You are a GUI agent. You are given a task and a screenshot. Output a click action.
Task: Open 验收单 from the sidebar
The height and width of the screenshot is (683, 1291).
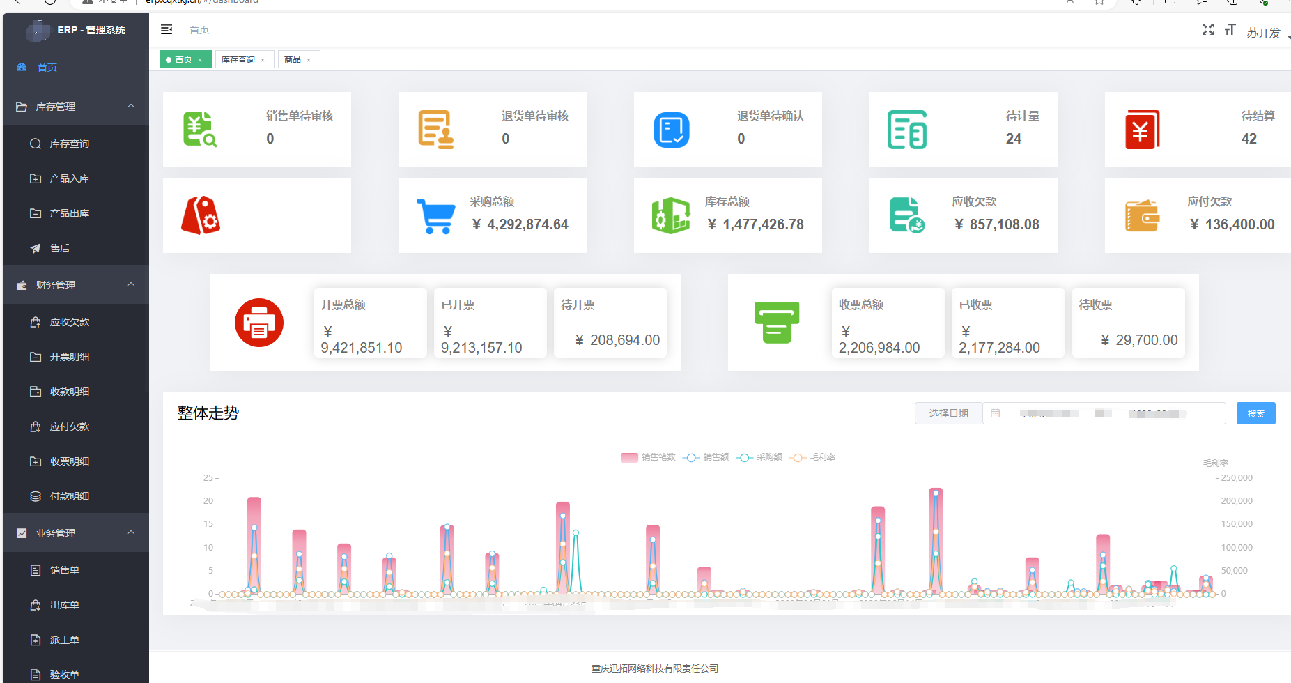pyautogui.click(x=76, y=673)
